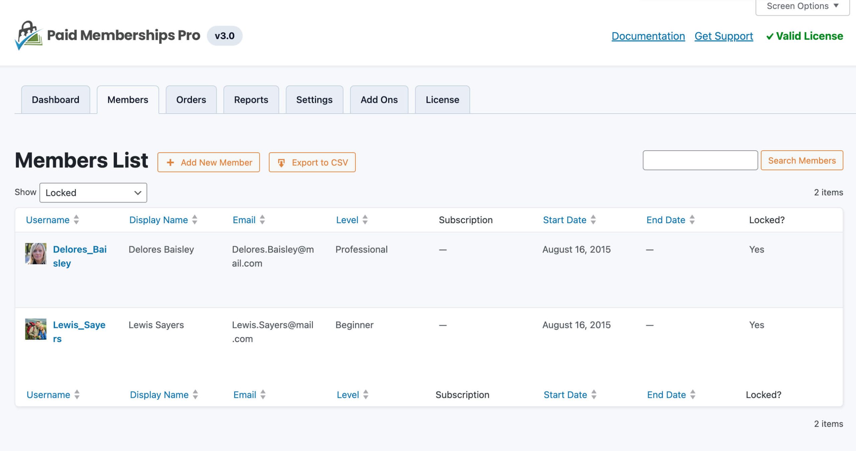Select the Add Ons menu tab

[x=379, y=99]
